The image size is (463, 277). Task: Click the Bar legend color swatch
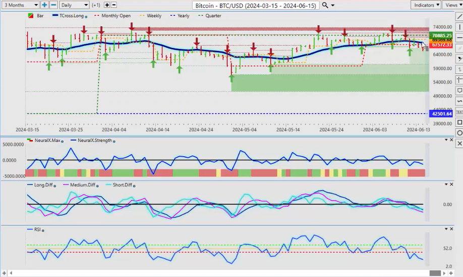pos(30,16)
